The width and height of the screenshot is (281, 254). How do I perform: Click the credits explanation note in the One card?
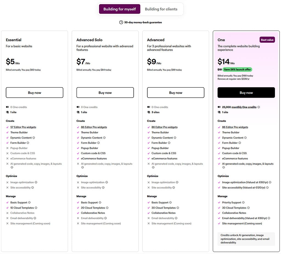click(246, 239)
